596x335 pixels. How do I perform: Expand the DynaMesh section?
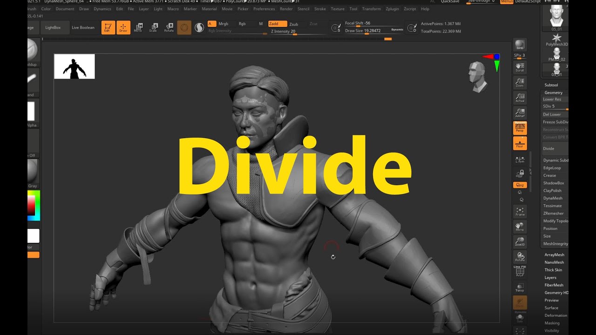click(x=553, y=198)
